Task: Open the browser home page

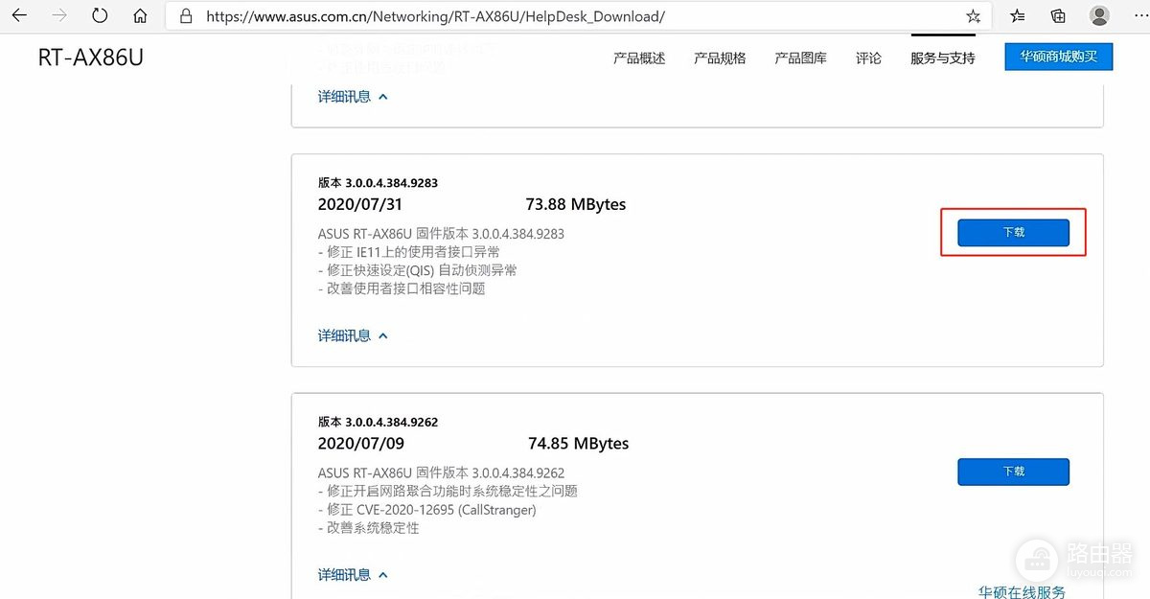Action: tap(140, 16)
